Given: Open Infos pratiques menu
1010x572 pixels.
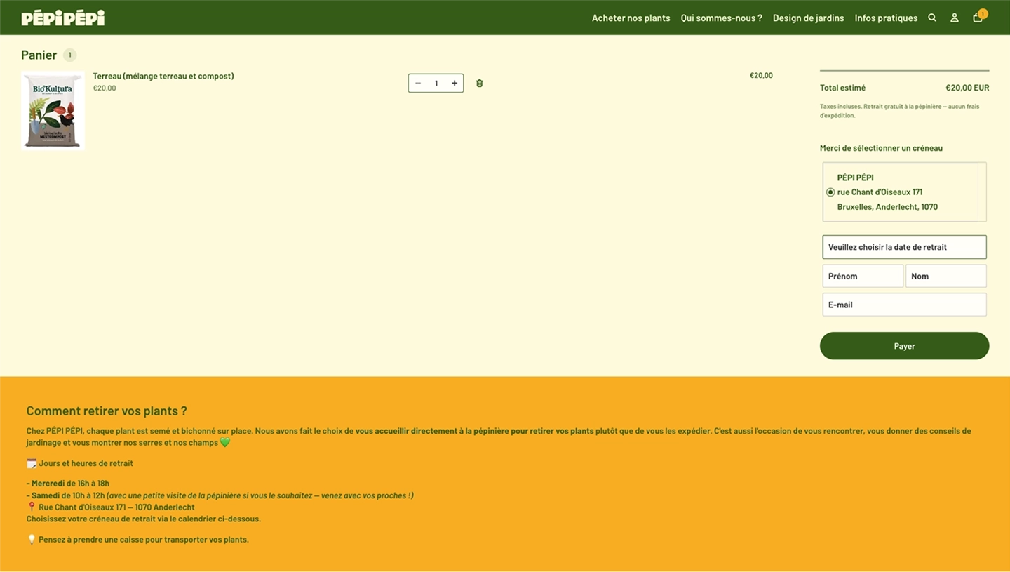Looking at the screenshot, I should point(886,18).
